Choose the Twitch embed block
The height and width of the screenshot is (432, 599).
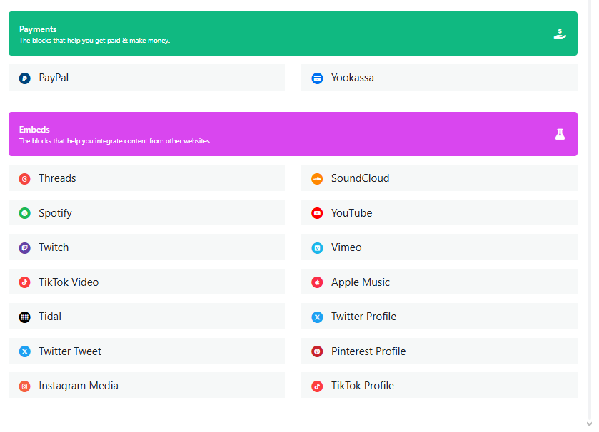(x=146, y=247)
